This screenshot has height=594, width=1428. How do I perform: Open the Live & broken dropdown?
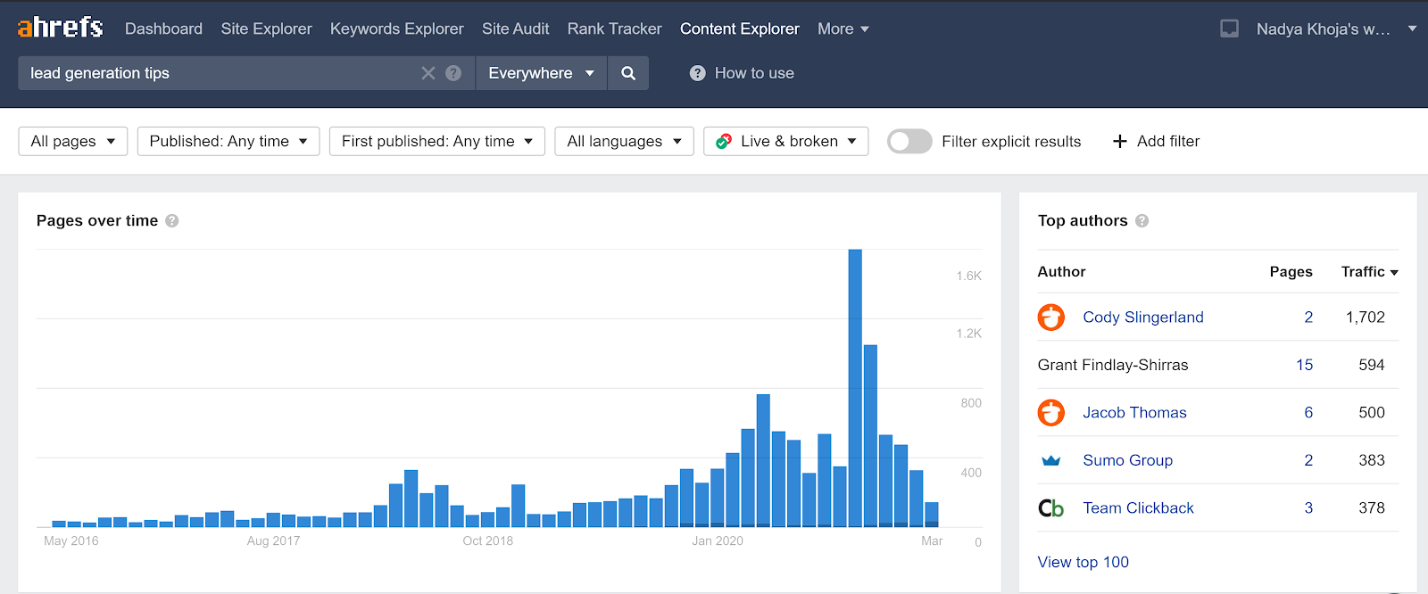coord(786,141)
